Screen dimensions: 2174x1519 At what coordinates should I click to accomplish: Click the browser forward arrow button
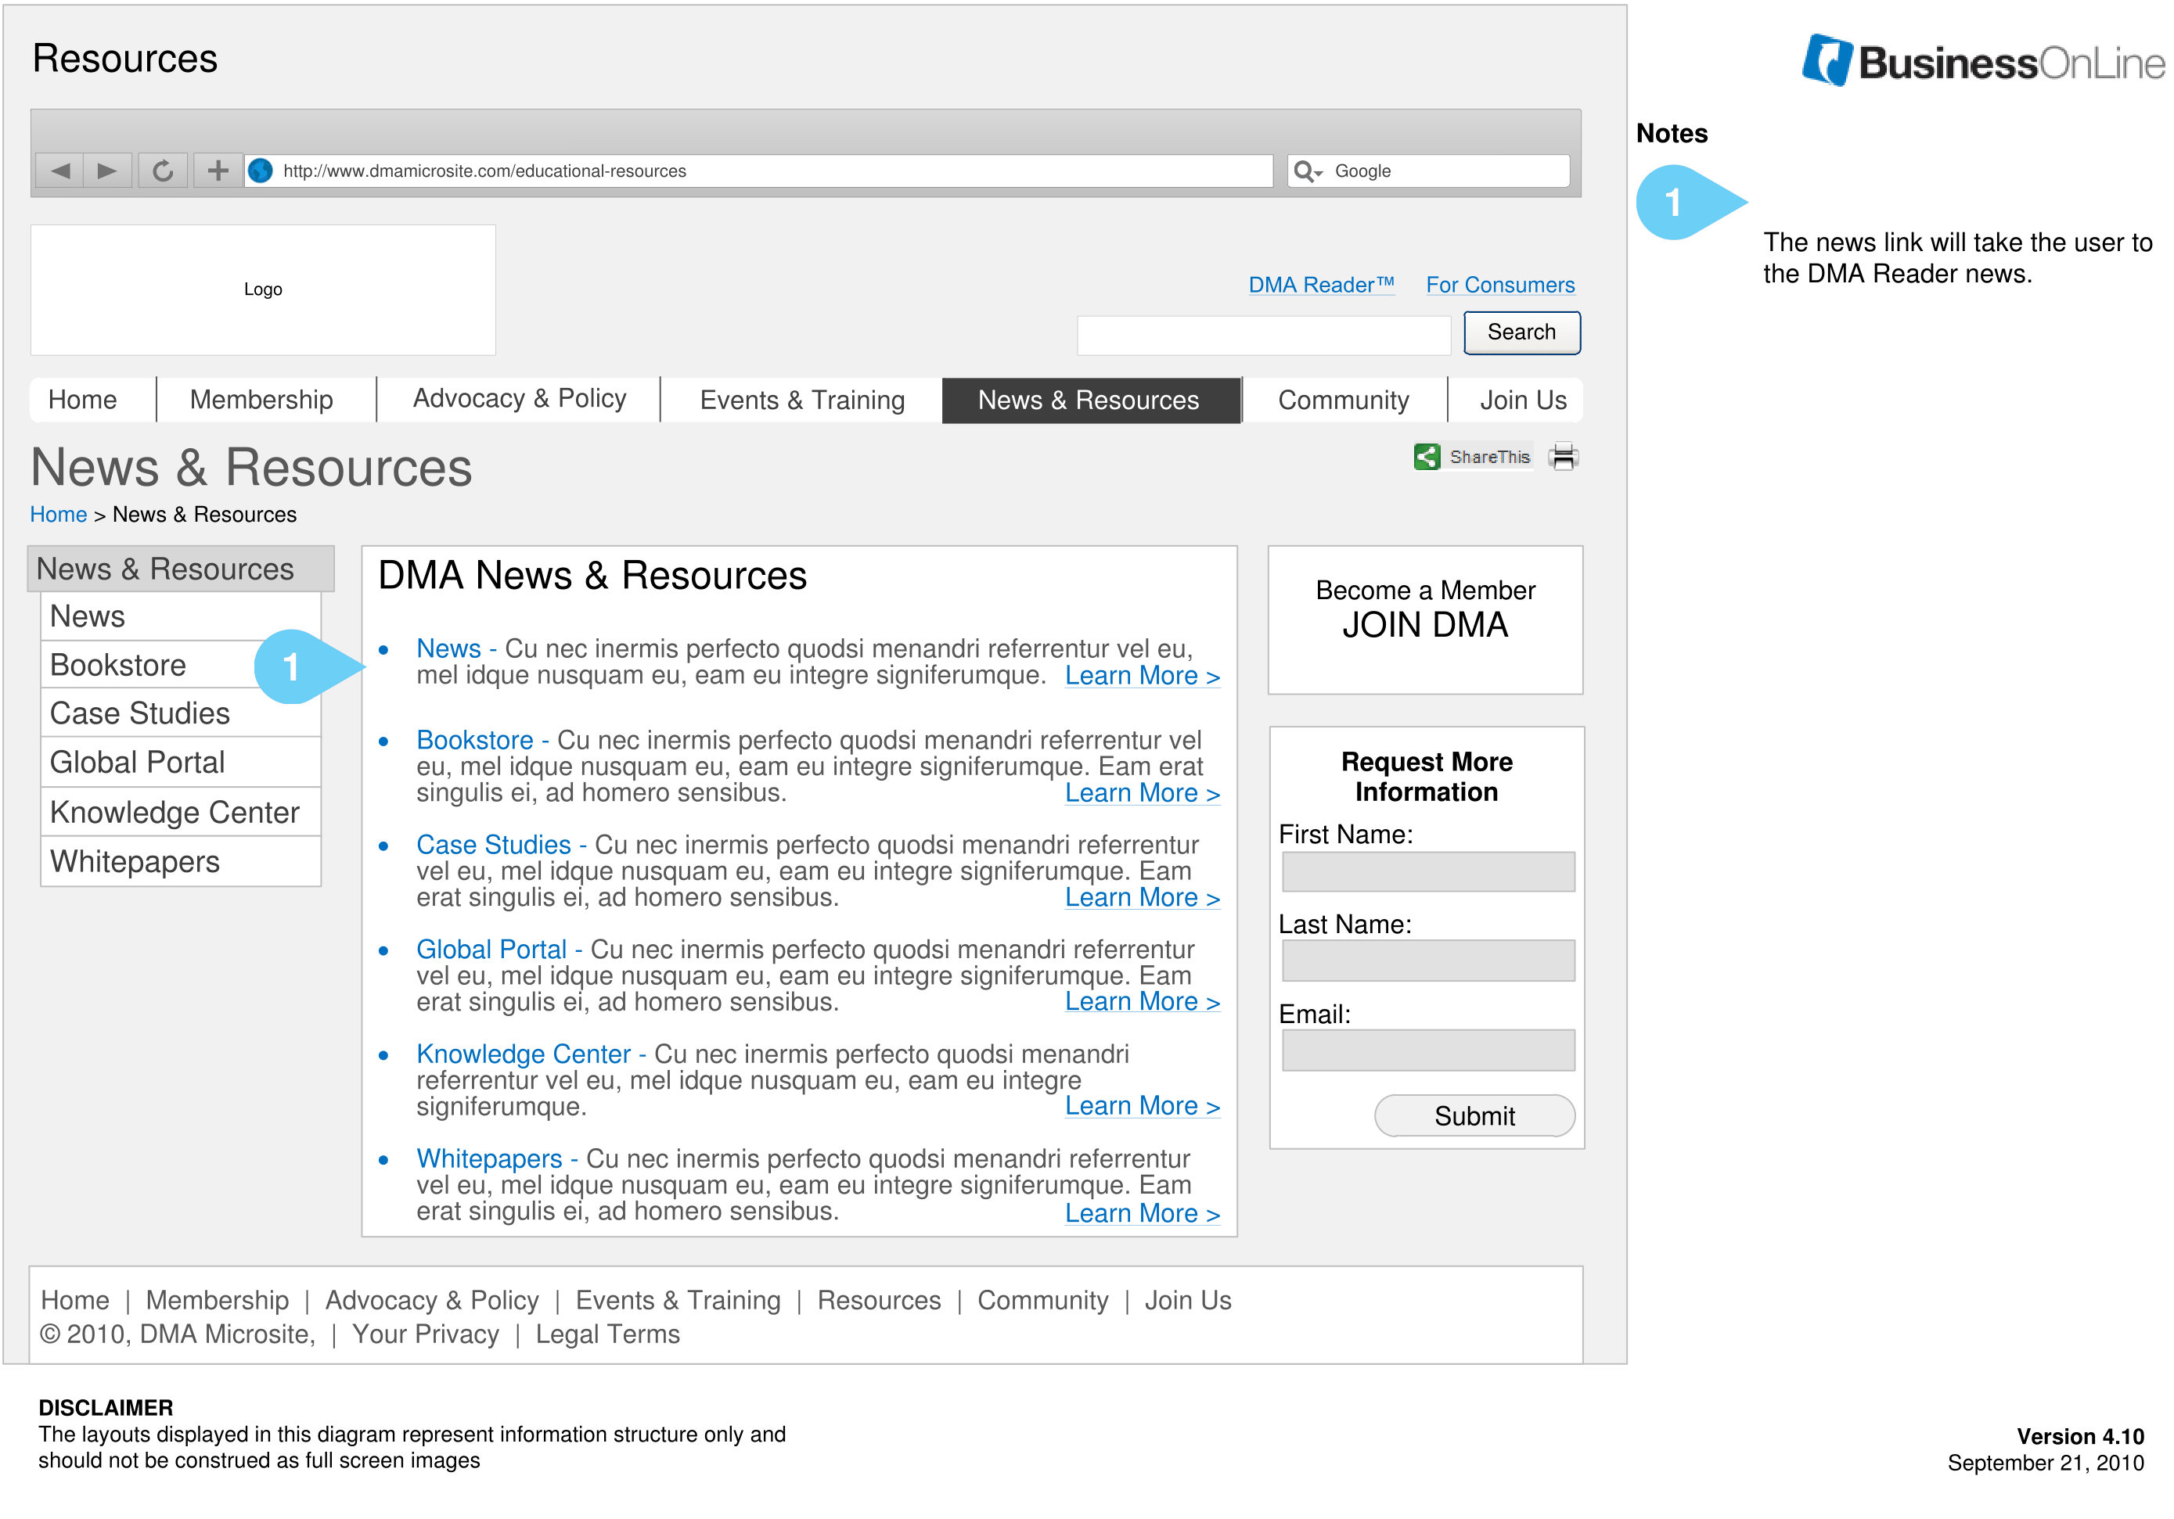tap(107, 171)
